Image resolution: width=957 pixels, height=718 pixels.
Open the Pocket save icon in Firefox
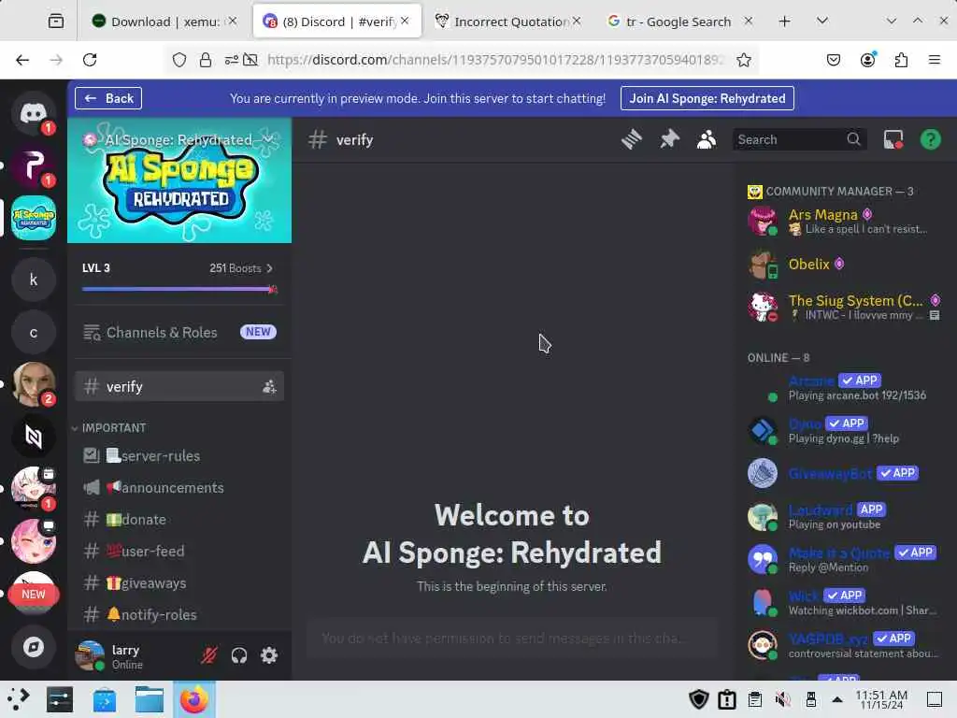click(833, 60)
